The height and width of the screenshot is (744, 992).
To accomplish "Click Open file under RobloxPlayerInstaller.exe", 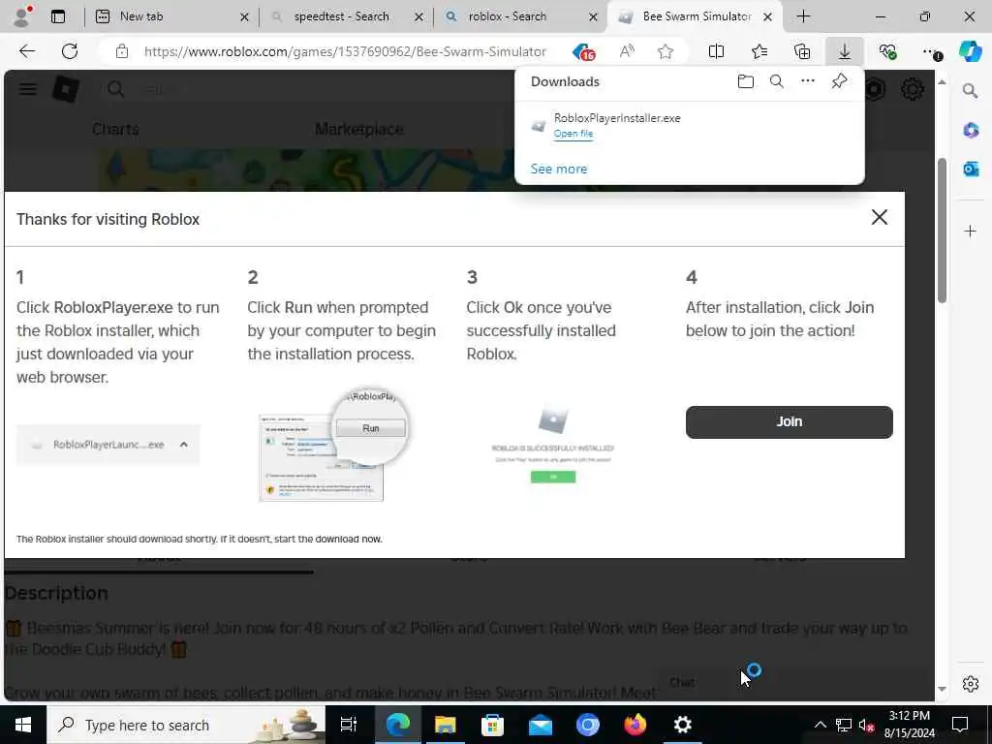I will tap(573, 134).
